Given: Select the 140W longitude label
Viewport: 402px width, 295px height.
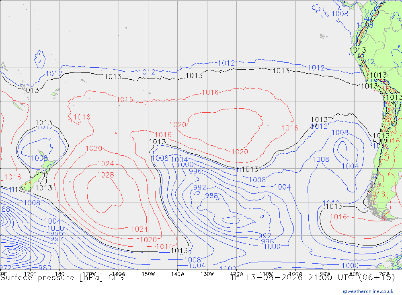Looking at the screenshot, I should 178,274.
